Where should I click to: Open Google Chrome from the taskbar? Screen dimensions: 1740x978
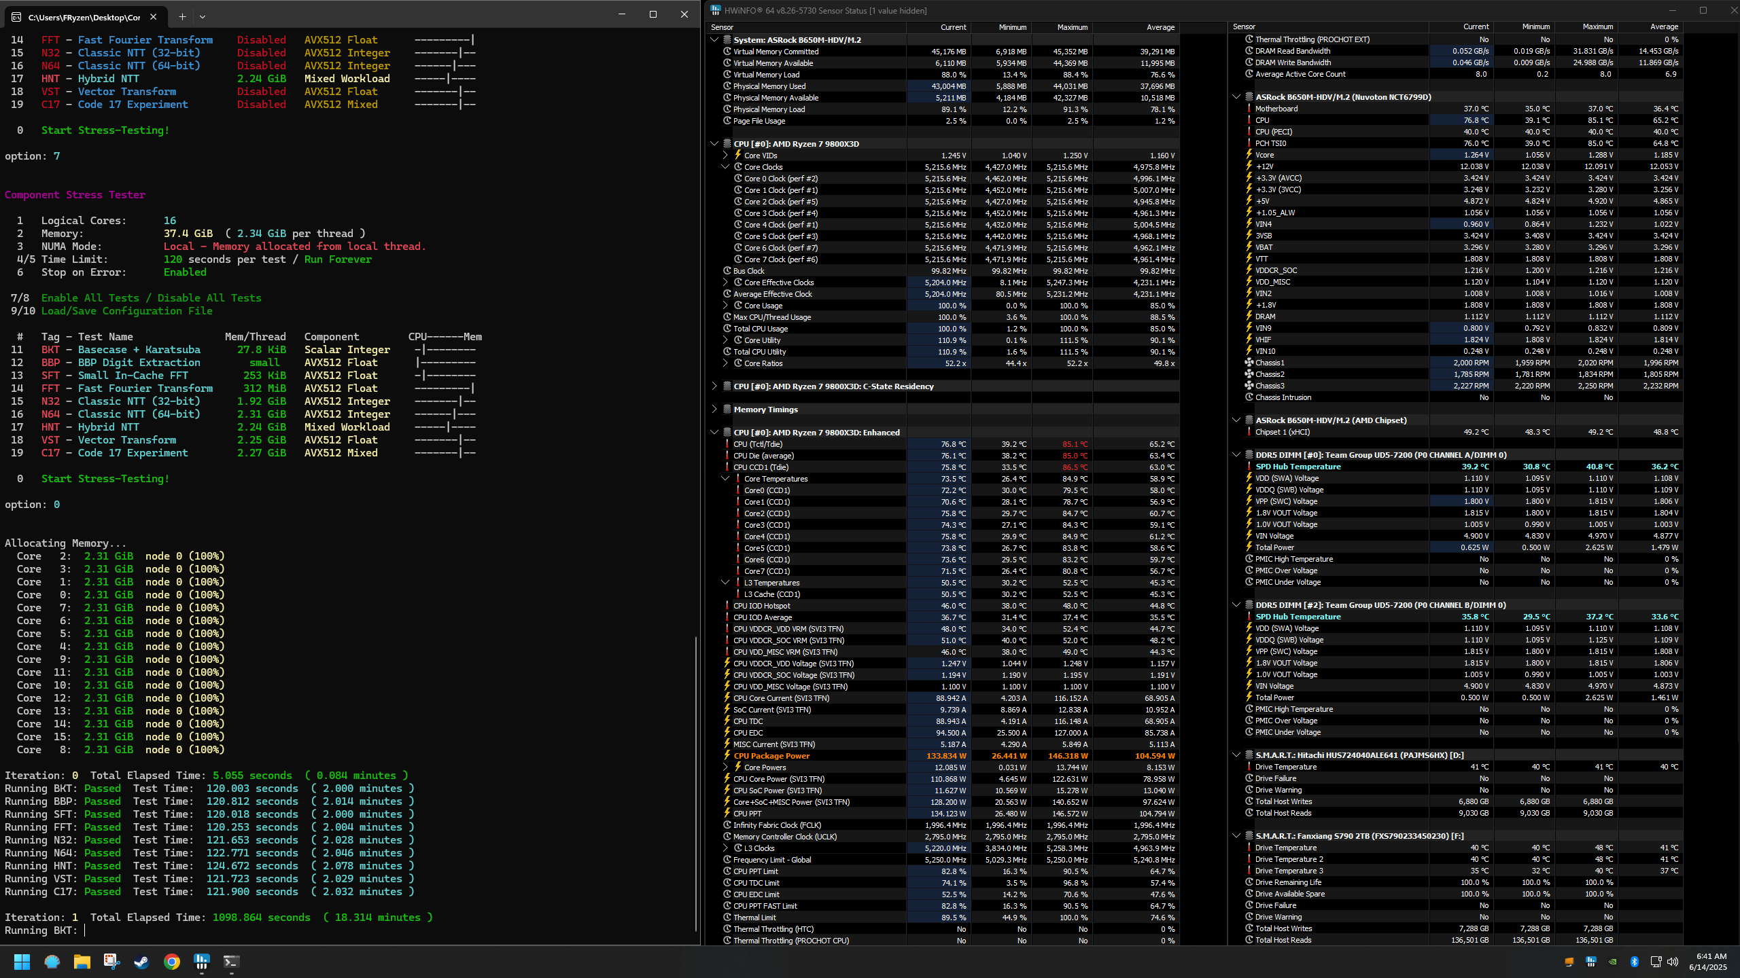click(171, 962)
